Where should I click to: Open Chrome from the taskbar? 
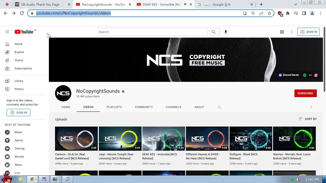[32, 179]
